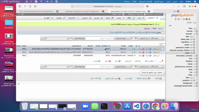Expand the information_schema database node
Screen dimensions: 199x112
(197, 56)
